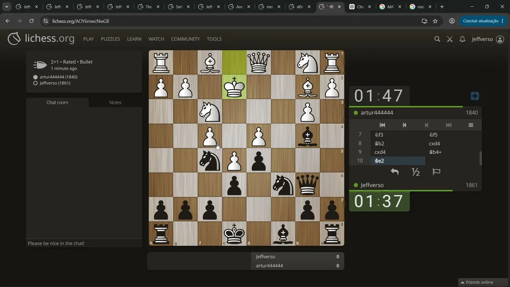The image size is (510, 287).
Task: Open the COMMUNITY menu
Action: click(x=185, y=39)
